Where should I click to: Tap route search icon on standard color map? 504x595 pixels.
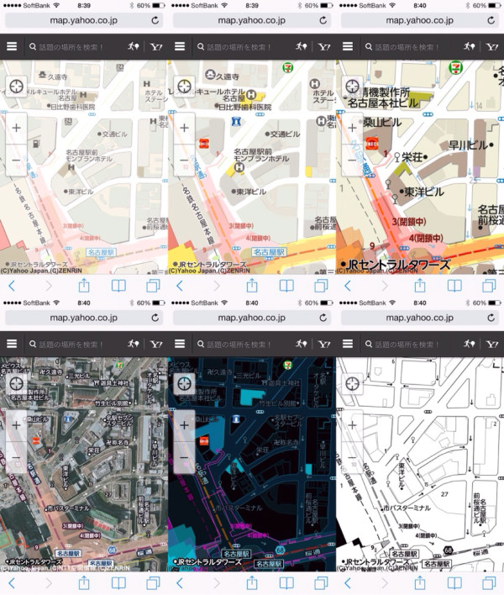(x=301, y=47)
